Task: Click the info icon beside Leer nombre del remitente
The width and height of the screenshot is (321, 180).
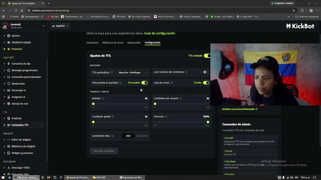Action: pyautogui.click(x=186, y=72)
